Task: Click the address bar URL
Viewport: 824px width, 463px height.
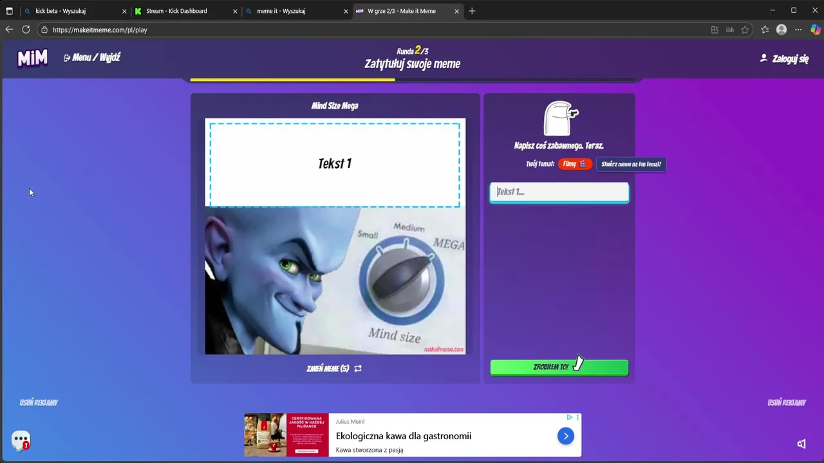Action: click(100, 30)
